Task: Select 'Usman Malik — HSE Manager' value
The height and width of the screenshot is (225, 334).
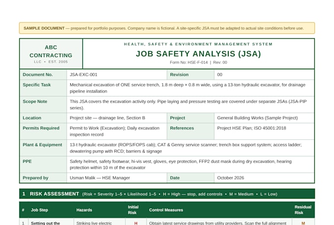Action: point(100,178)
